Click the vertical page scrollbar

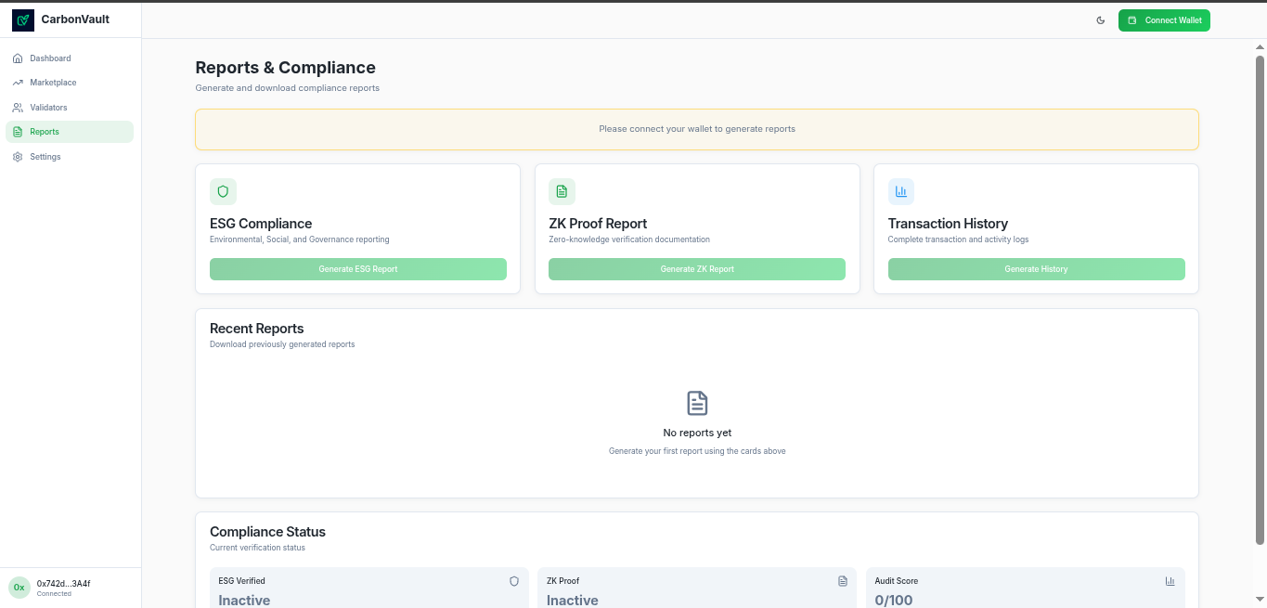pyautogui.click(x=1260, y=297)
